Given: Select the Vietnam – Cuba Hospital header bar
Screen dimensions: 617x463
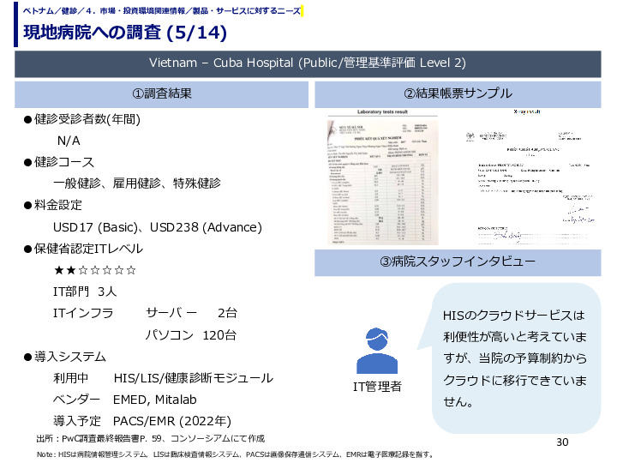Looking at the screenshot, I should pos(308,63).
